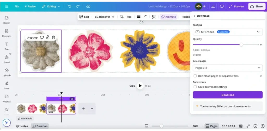Click the cloud save status icon
Viewport: 267px width, 131px height.
[88, 6]
